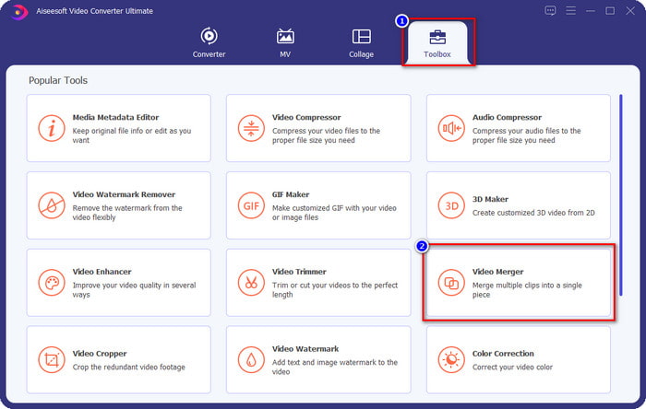Click the 3D Maker icon
The height and width of the screenshot is (409, 646).
[451, 205]
